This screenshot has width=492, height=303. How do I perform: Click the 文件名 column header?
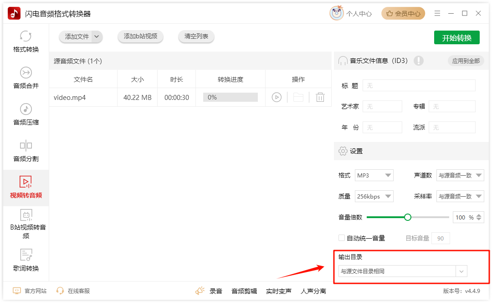(x=83, y=79)
